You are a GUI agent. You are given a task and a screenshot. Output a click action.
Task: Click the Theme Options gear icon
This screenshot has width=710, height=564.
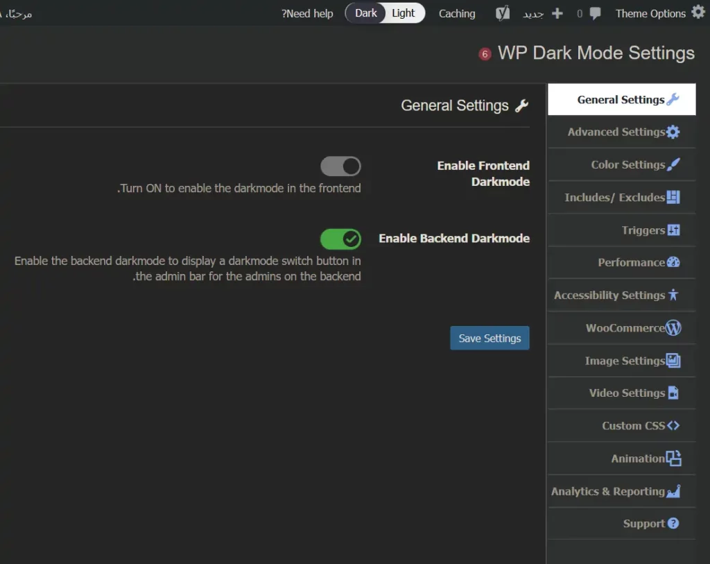698,12
